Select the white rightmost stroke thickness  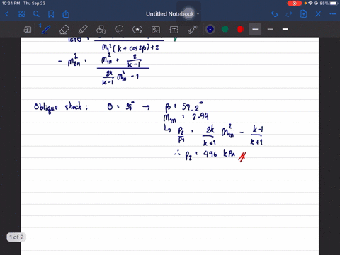pos(285,29)
